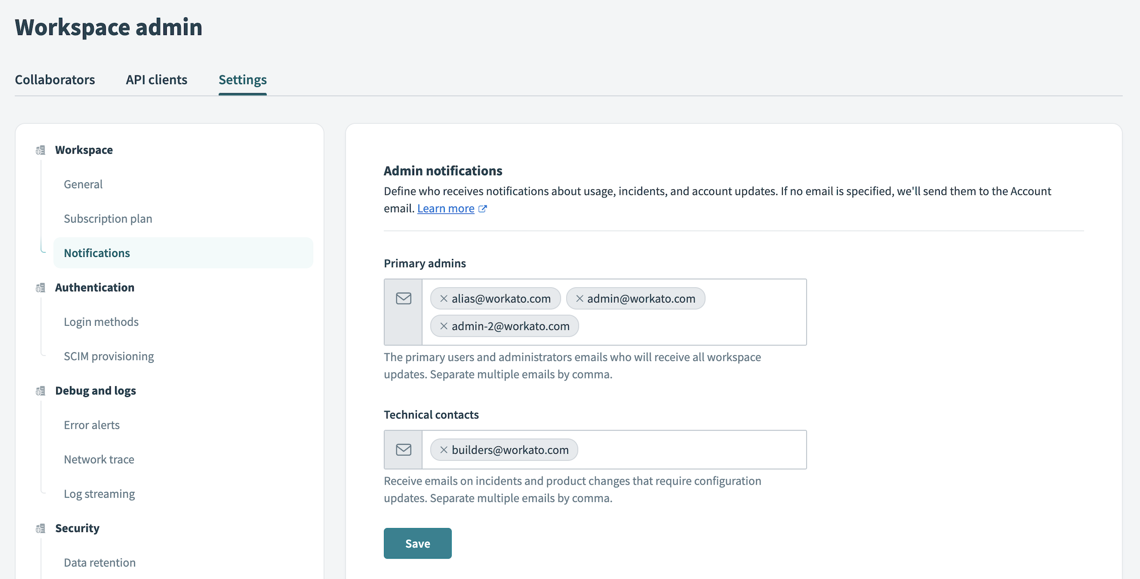Navigate to Data retention settings
Viewport: 1140px width, 579px height.
(x=100, y=562)
